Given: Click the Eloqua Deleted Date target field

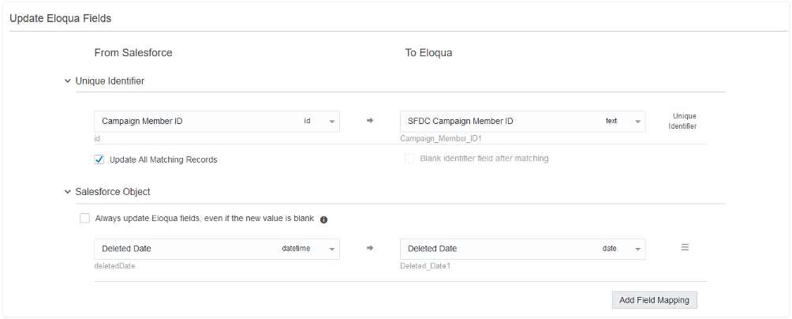Looking at the screenshot, I should coord(497,249).
